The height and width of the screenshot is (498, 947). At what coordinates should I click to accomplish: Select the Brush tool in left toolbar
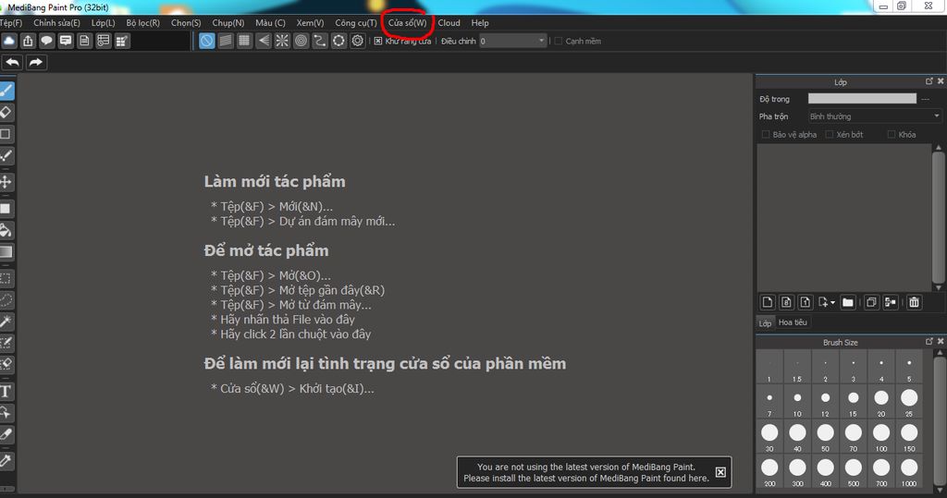(x=6, y=91)
